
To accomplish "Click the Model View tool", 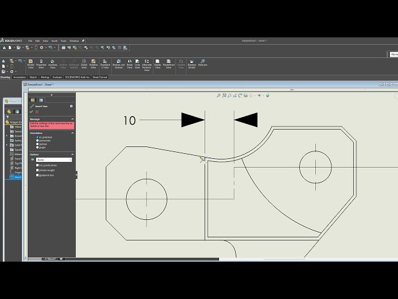I will click(30, 64).
